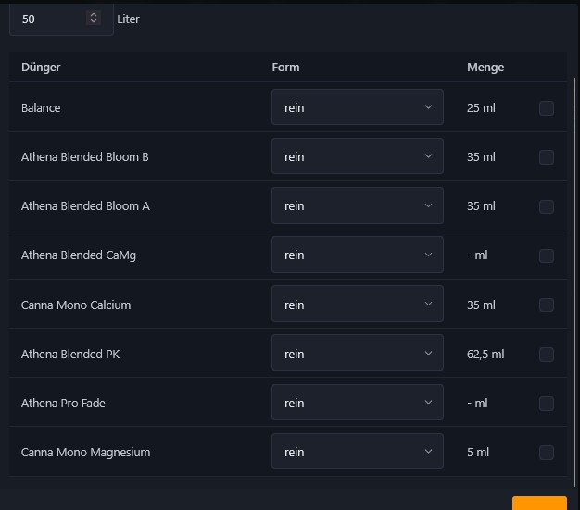Screen dimensions: 580x510
Task: Focus the Liter quantity input field
Action: coord(50,19)
